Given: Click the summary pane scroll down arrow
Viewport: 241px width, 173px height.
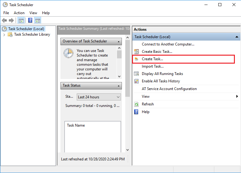Looking at the screenshot, I should (127, 150).
